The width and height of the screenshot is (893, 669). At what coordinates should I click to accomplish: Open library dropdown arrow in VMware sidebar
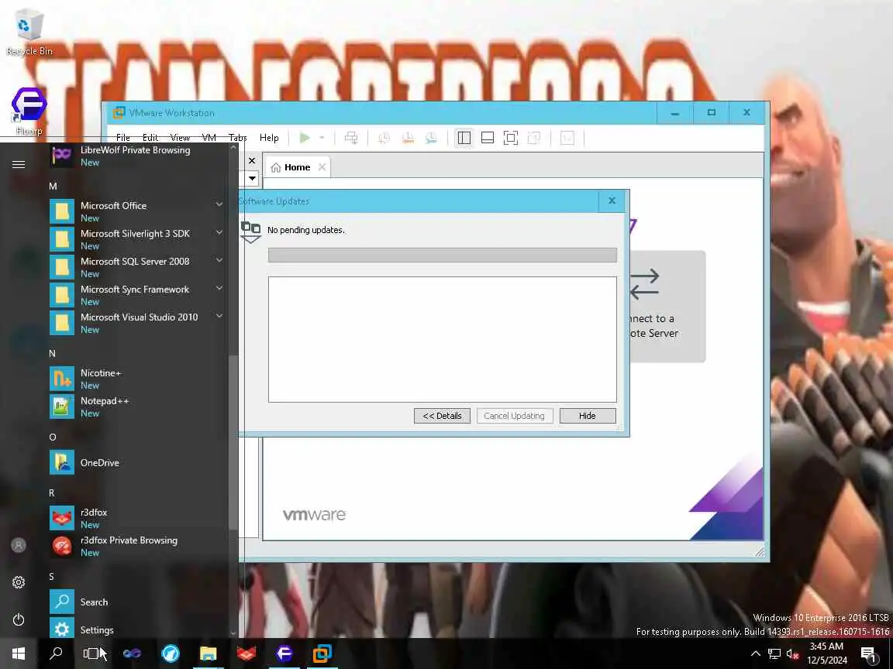(252, 179)
